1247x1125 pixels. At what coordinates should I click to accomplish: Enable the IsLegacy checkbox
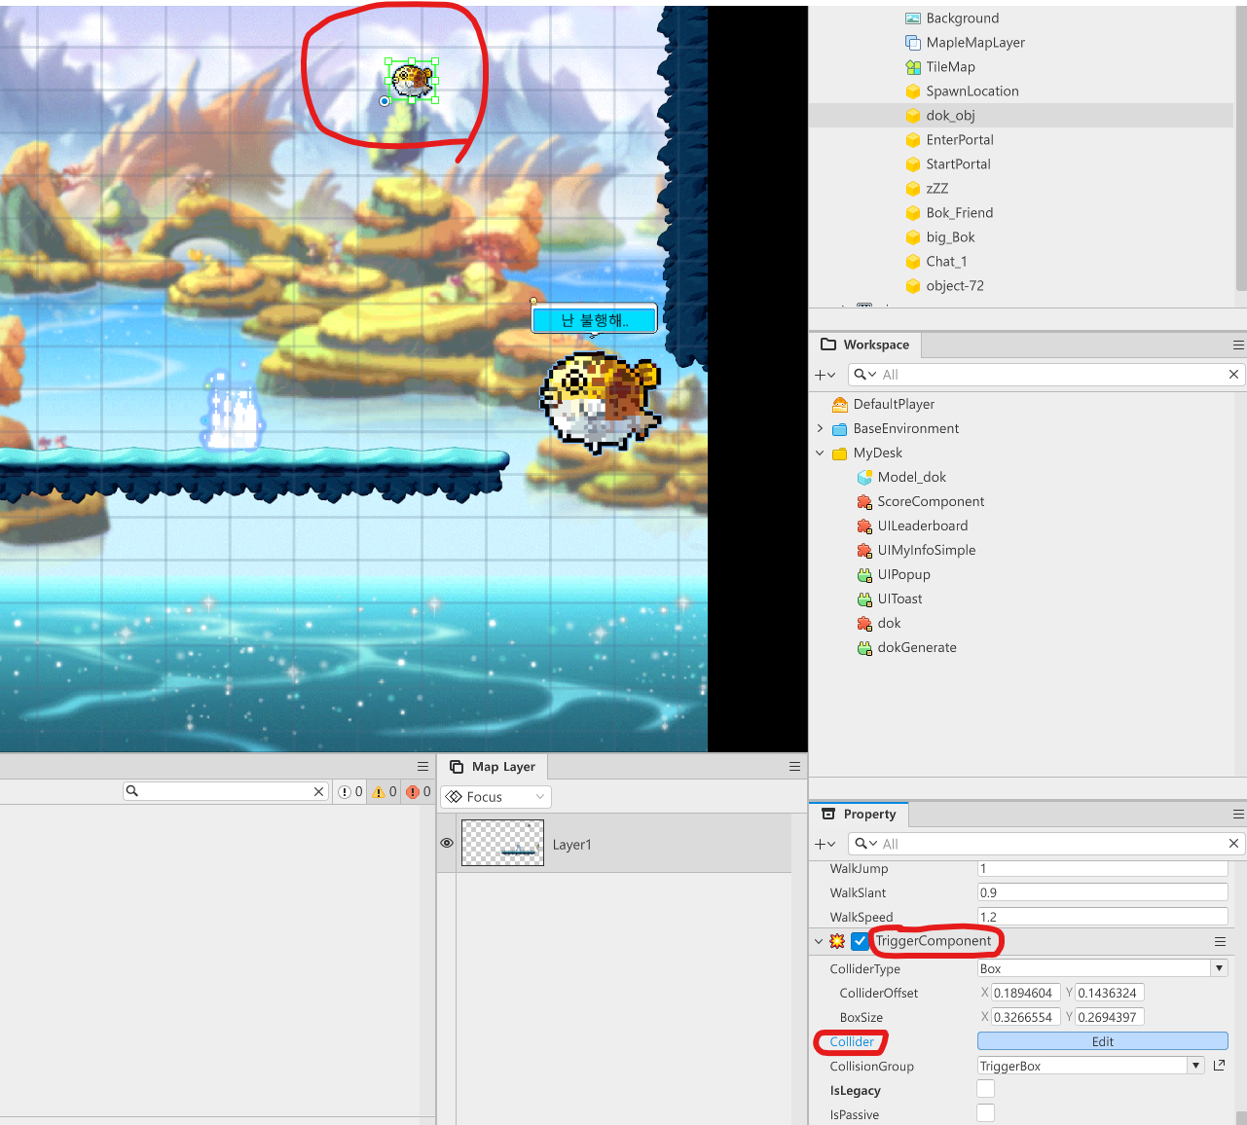986,1089
